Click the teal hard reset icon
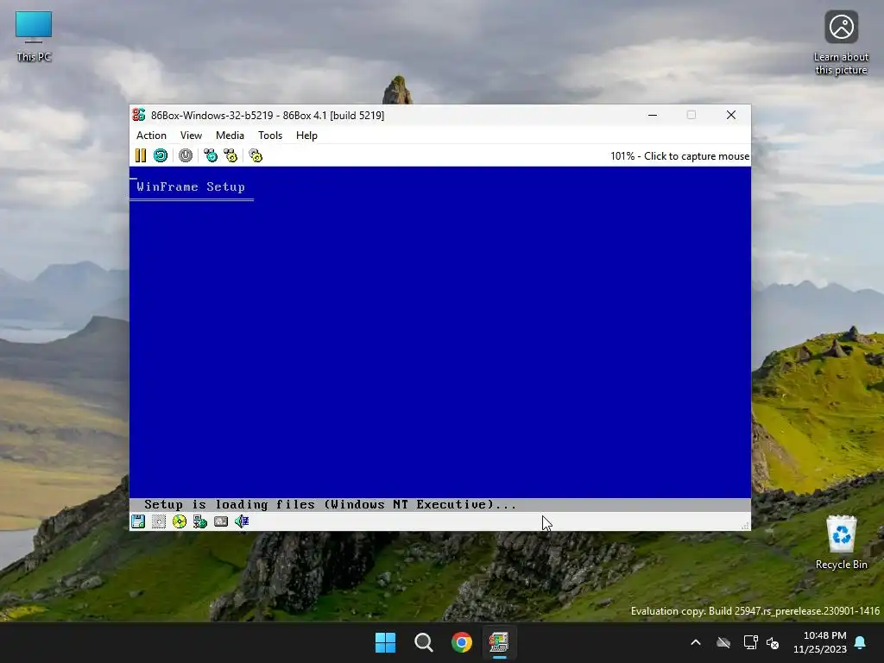Image resolution: width=884 pixels, height=663 pixels. [161, 155]
